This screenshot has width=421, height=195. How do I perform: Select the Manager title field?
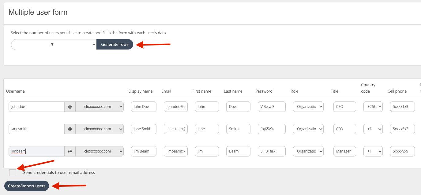pyautogui.click(x=344, y=151)
